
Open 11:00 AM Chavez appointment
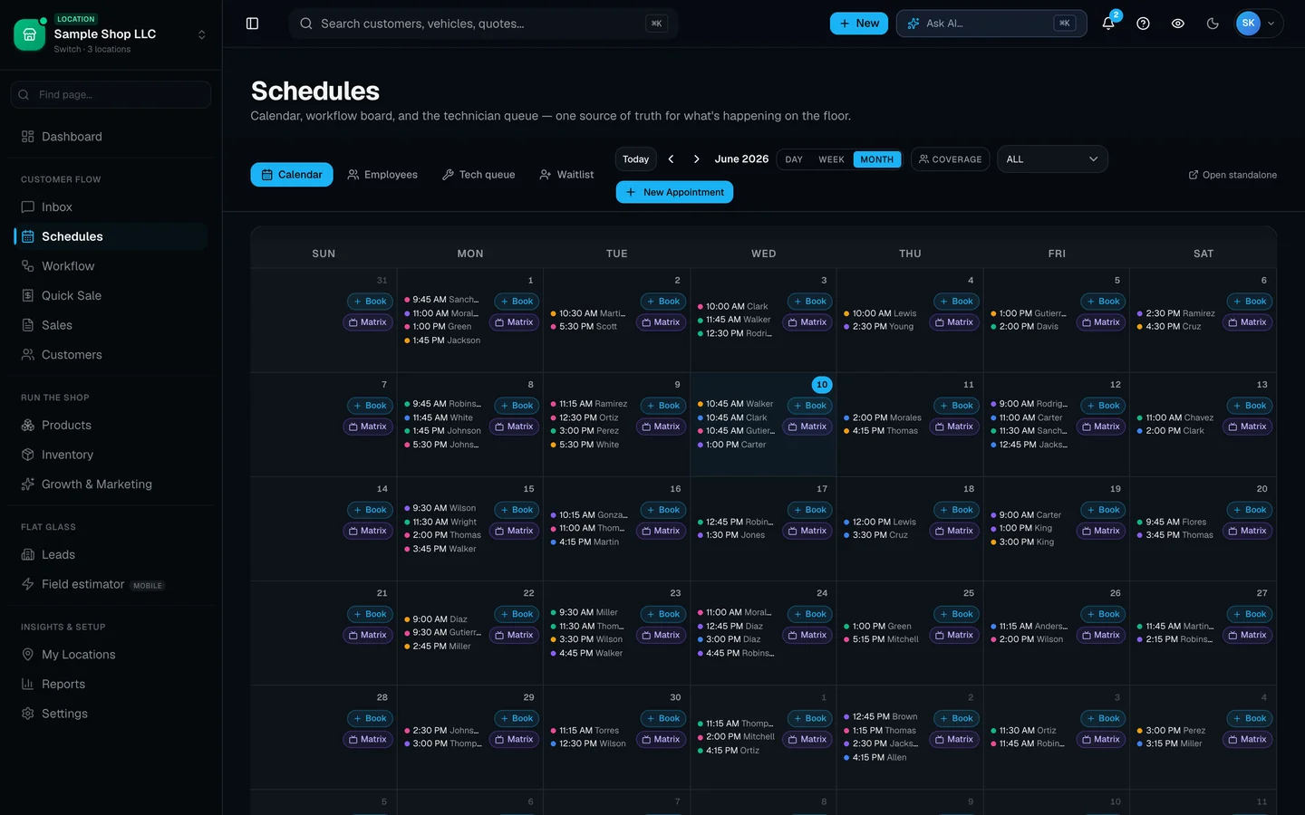(x=1174, y=418)
